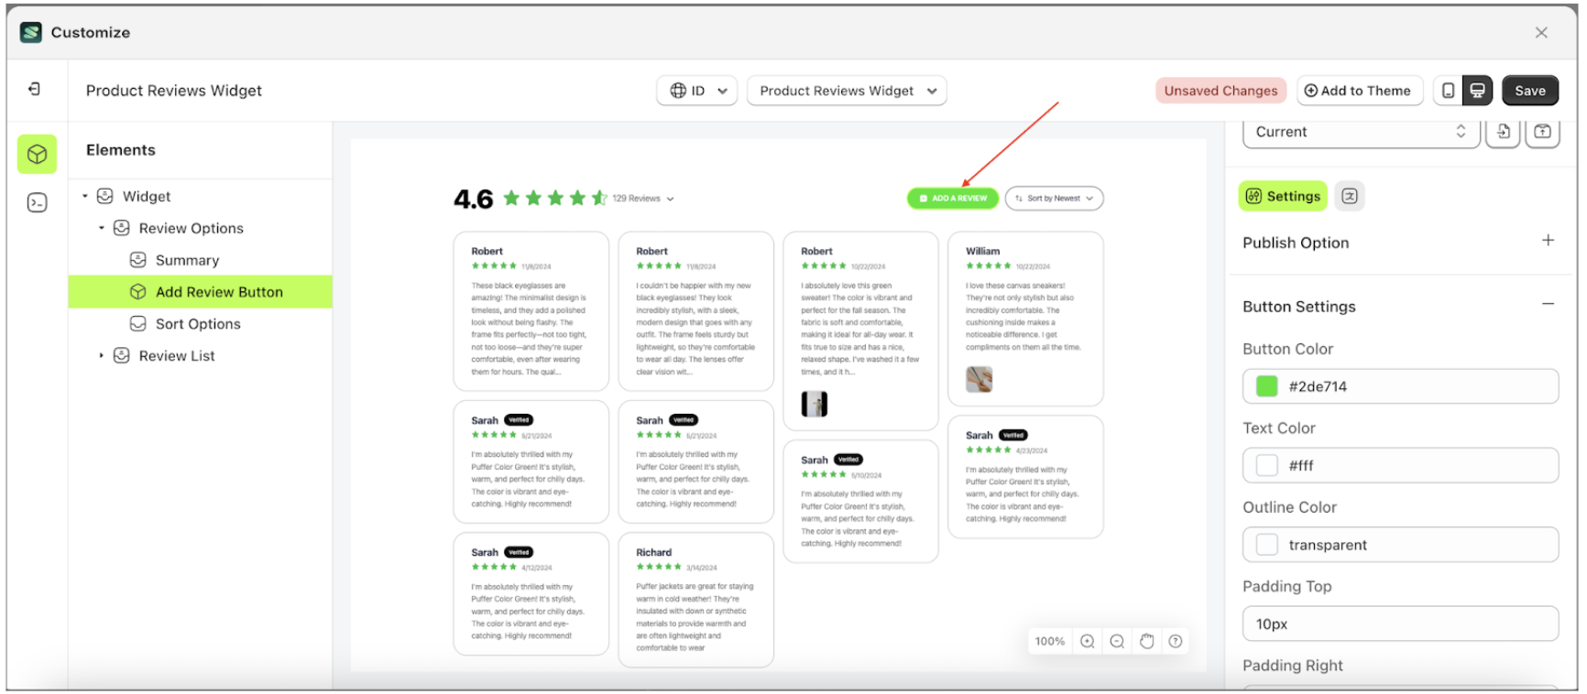Collapse the Review Options tree node
1587x694 pixels.
point(102,228)
